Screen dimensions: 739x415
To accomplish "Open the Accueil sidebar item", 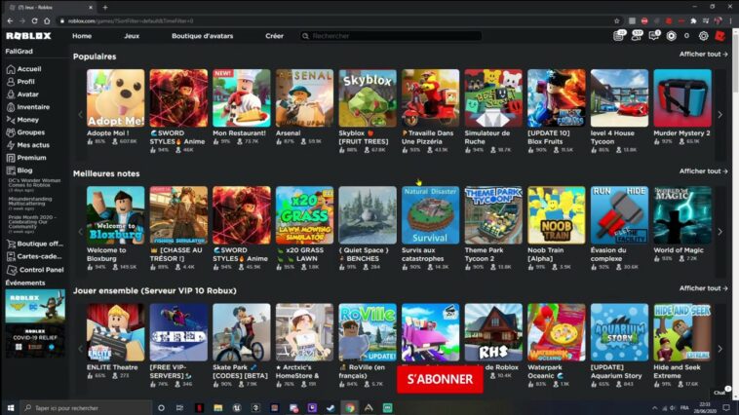I will coord(24,69).
